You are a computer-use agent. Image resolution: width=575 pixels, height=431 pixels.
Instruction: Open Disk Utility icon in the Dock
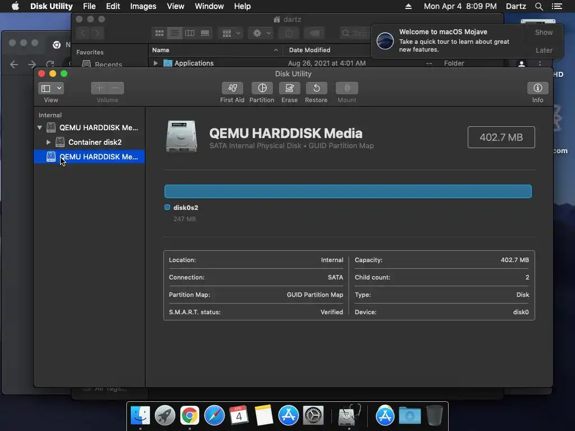pos(349,416)
